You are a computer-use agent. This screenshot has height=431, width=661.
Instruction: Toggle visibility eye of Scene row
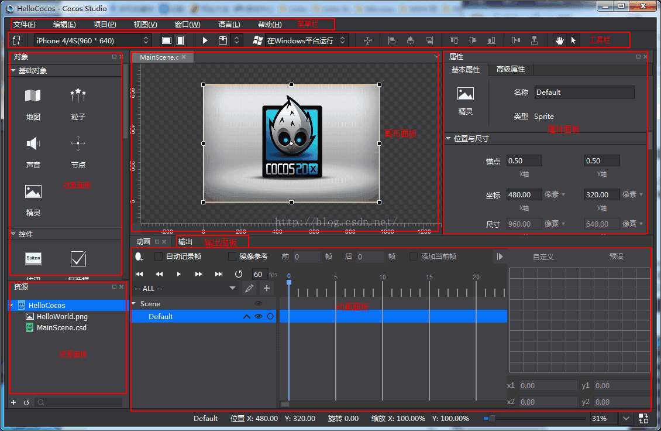pyautogui.click(x=259, y=303)
